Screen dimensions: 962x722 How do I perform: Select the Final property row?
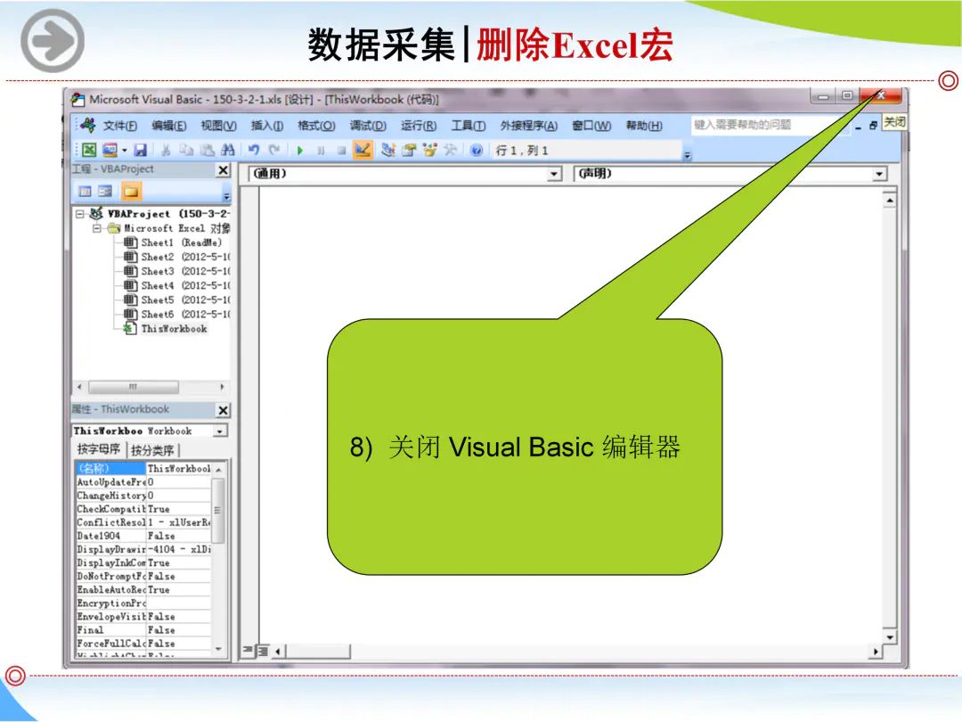coord(143,630)
